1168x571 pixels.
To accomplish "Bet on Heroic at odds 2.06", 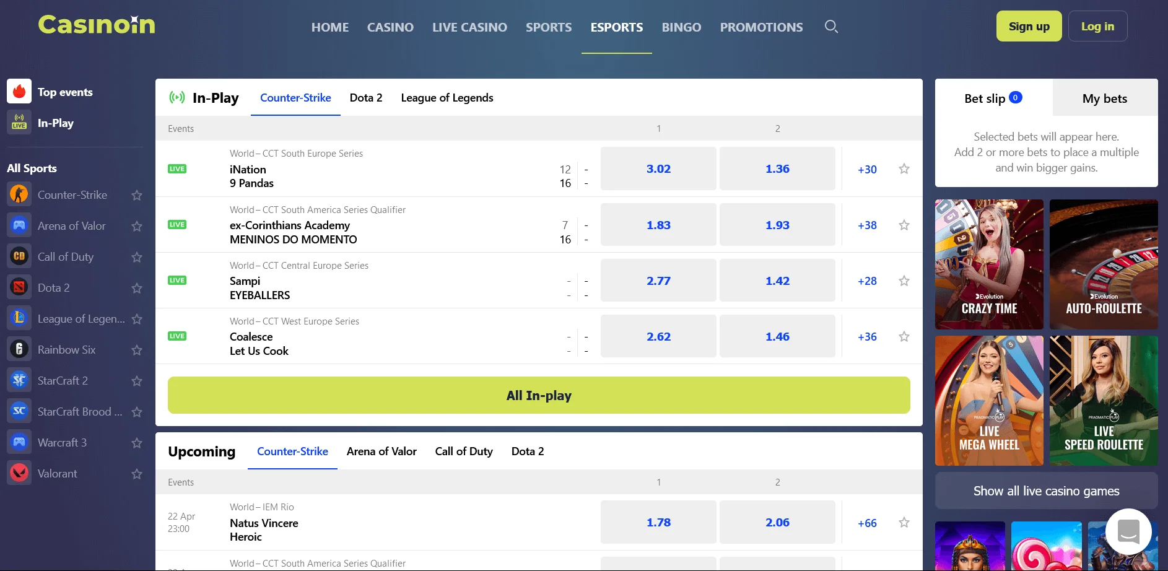I will [x=777, y=522].
